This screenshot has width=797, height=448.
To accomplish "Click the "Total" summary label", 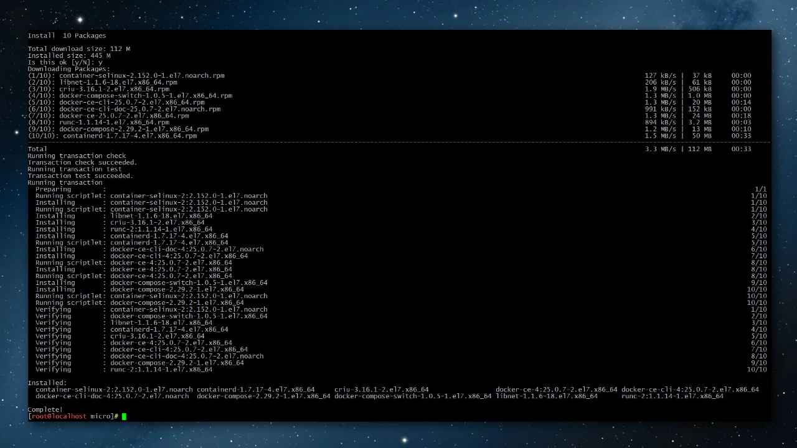I will coord(37,149).
